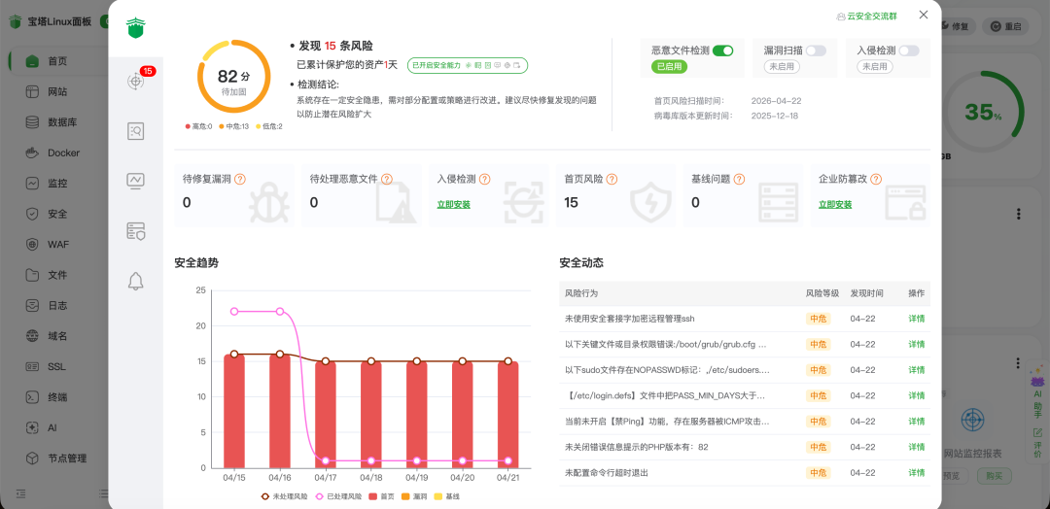Click the home icon beside 首页 in sidebar
Viewport: 1050px width, 509px height.
click(32, 61)
